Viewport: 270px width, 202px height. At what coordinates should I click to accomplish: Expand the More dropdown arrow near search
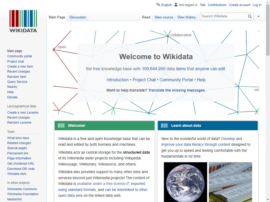point(258,16)
